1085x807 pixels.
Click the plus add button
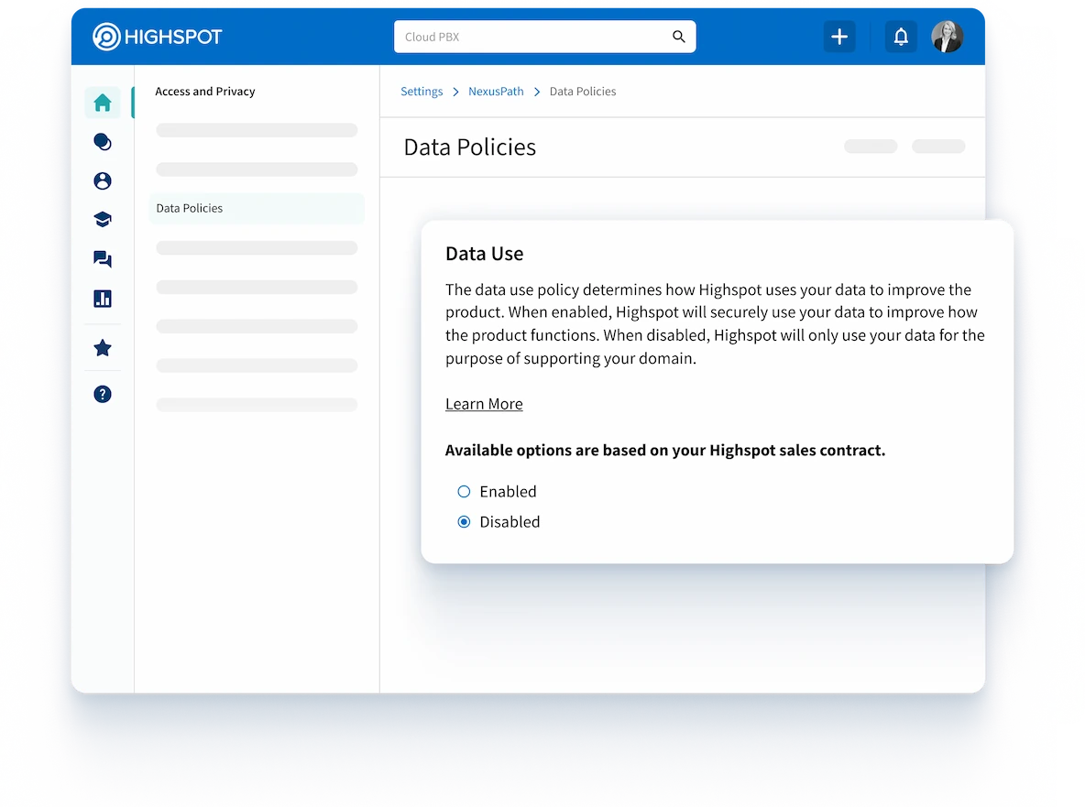839,37
